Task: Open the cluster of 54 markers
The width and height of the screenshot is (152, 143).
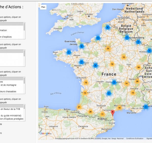Action: point(138,67)
